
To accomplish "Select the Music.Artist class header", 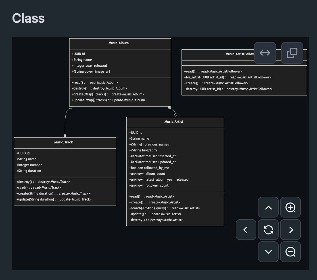I will tap(174, 122).
